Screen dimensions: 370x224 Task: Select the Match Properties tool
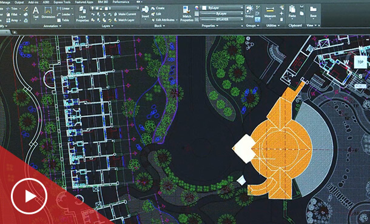187,14
